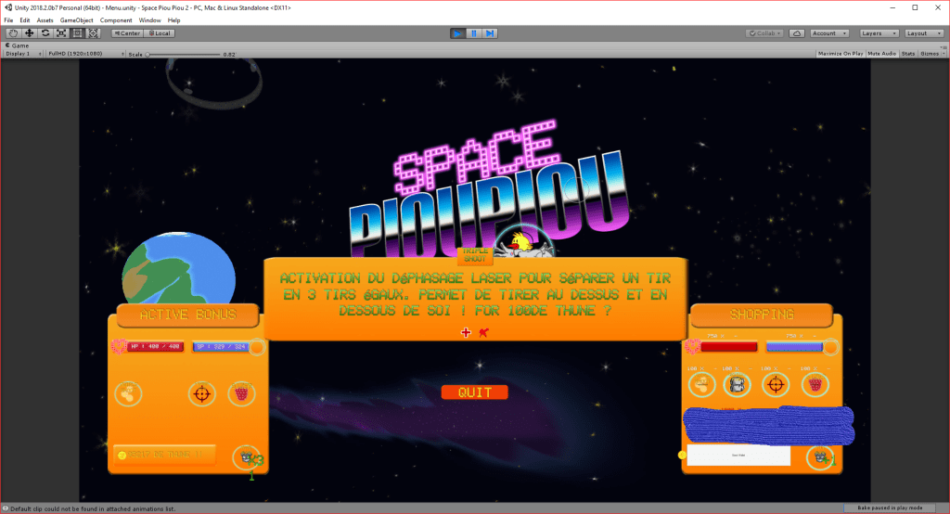Viewport: 950px width, 514px height.
Task: Toggle Mute Audio in Game view
Action: [x=881, y=54]
